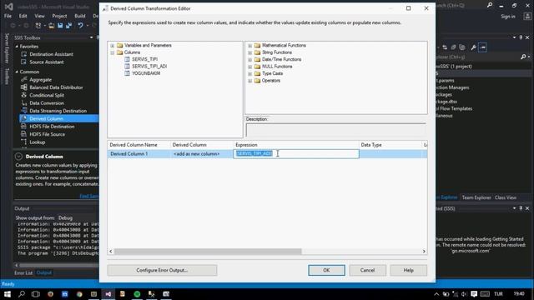Screen dimensions: 534x300
Task: Expand the Date/Time Functions node
Action: (250, 60)
